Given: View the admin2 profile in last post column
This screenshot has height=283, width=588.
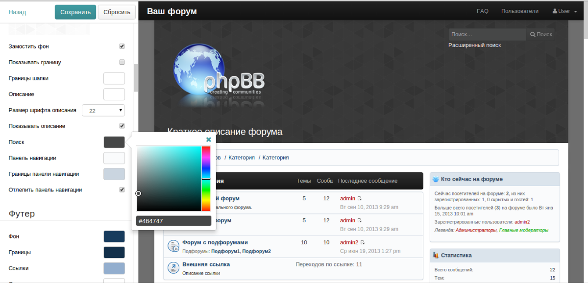Looking at the screenshot, I should [349, 242].
